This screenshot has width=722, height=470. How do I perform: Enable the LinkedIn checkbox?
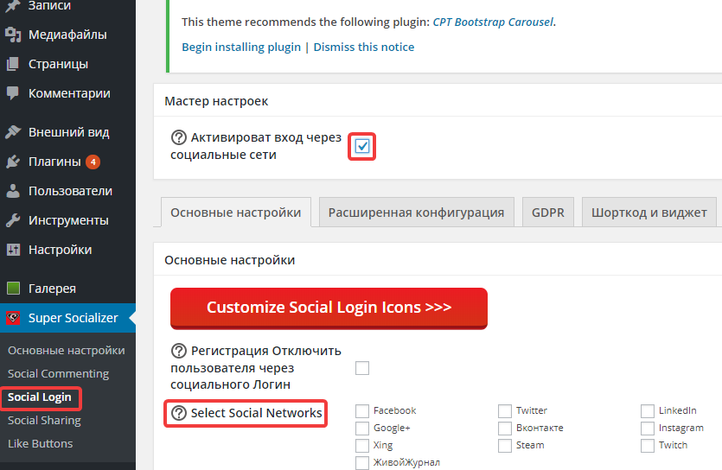(x=648, y=410)
